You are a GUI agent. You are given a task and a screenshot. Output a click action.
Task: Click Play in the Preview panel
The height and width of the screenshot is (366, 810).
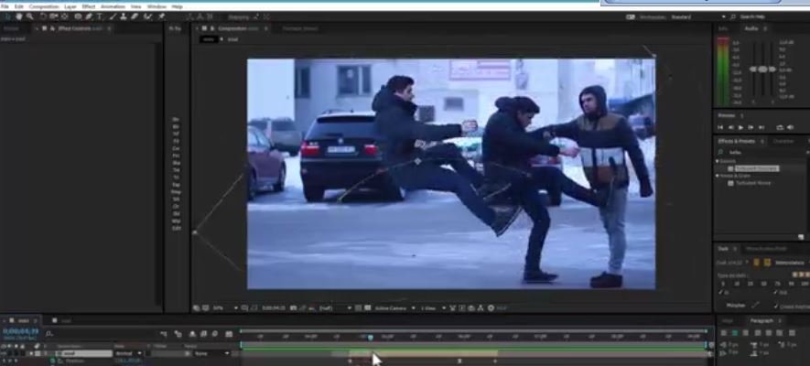click(740, 127)
